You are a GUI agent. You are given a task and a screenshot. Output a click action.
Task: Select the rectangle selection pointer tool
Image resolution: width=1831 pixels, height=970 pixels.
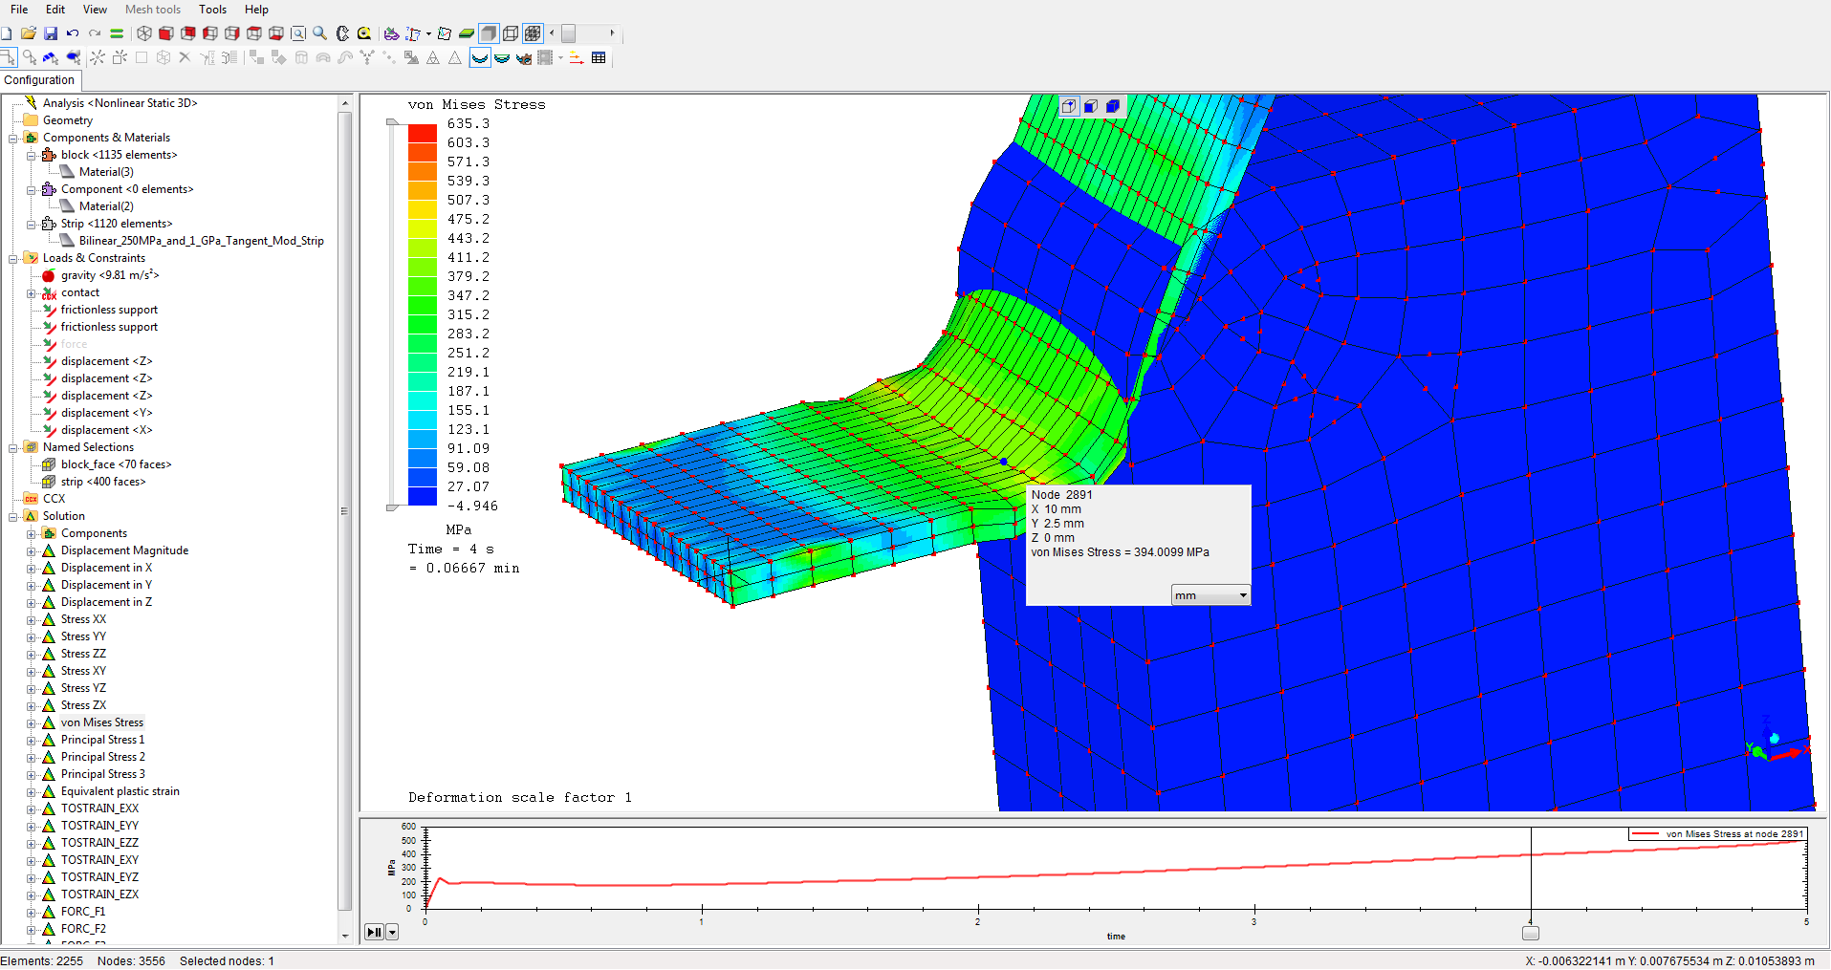9,57
